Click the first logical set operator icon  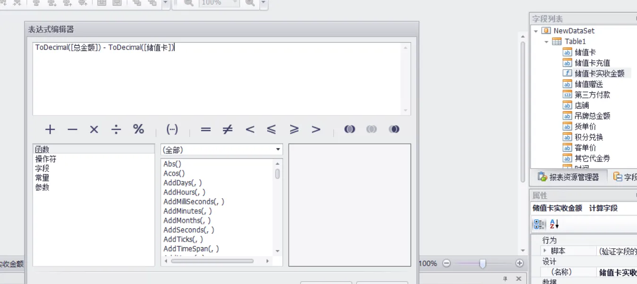[350, 130]
